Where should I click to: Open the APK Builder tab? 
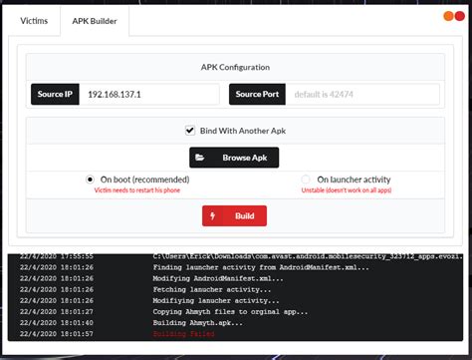(95, 21)
